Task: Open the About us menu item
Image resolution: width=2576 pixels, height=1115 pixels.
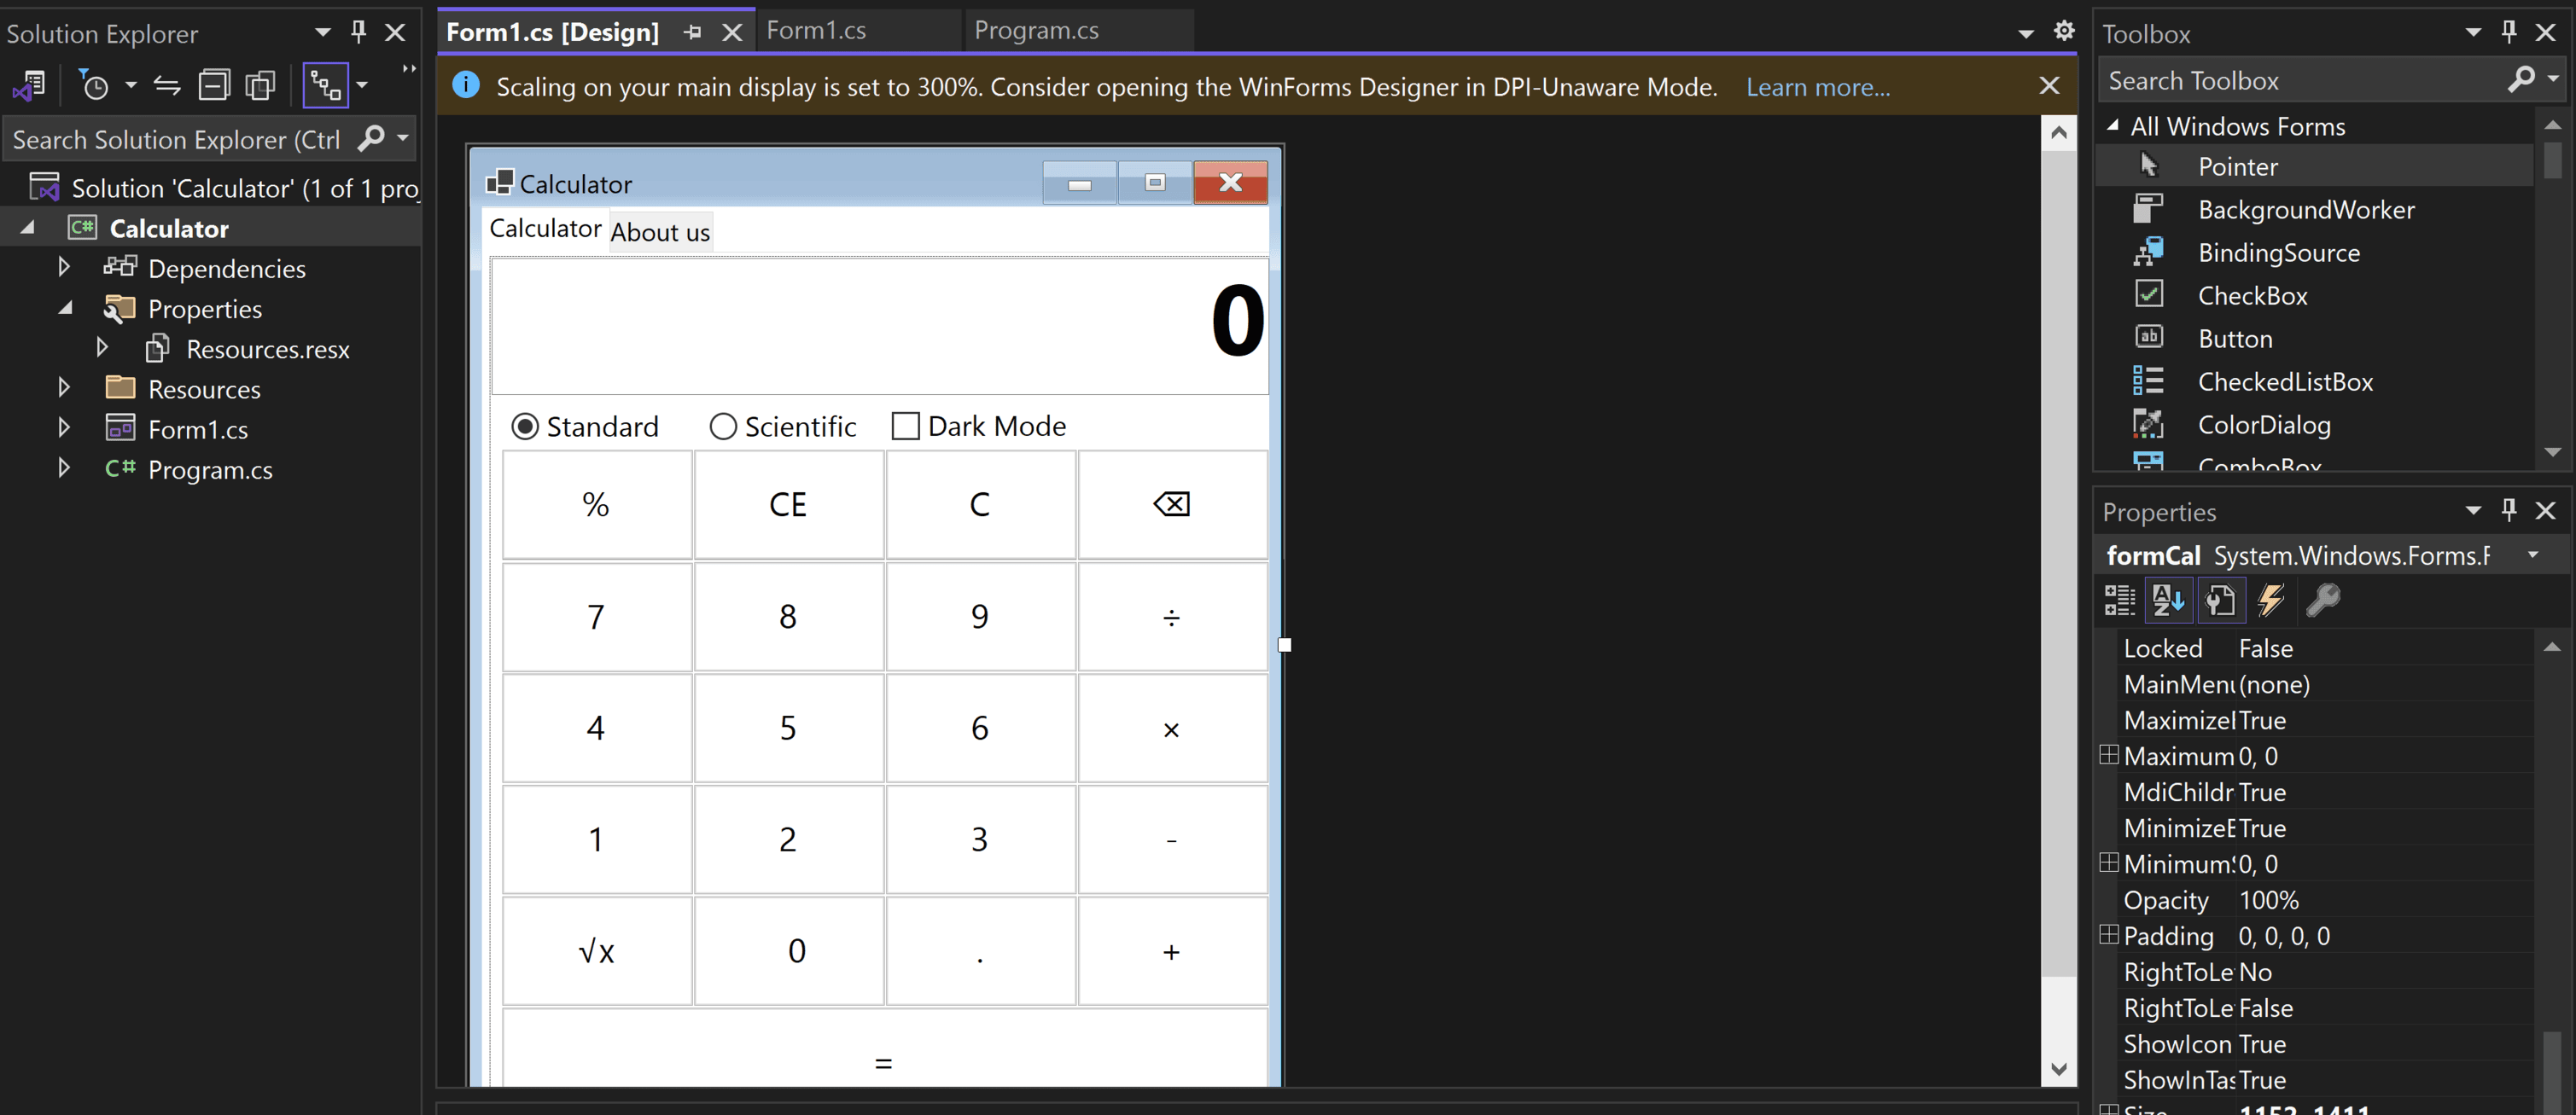Action: (660, 232)
